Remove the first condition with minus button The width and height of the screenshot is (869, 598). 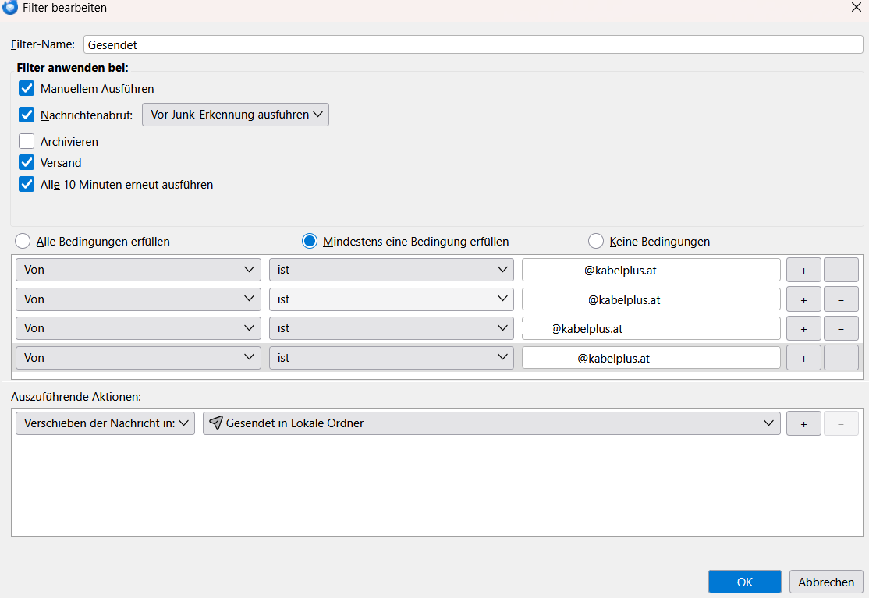click(x=841, y=270)
